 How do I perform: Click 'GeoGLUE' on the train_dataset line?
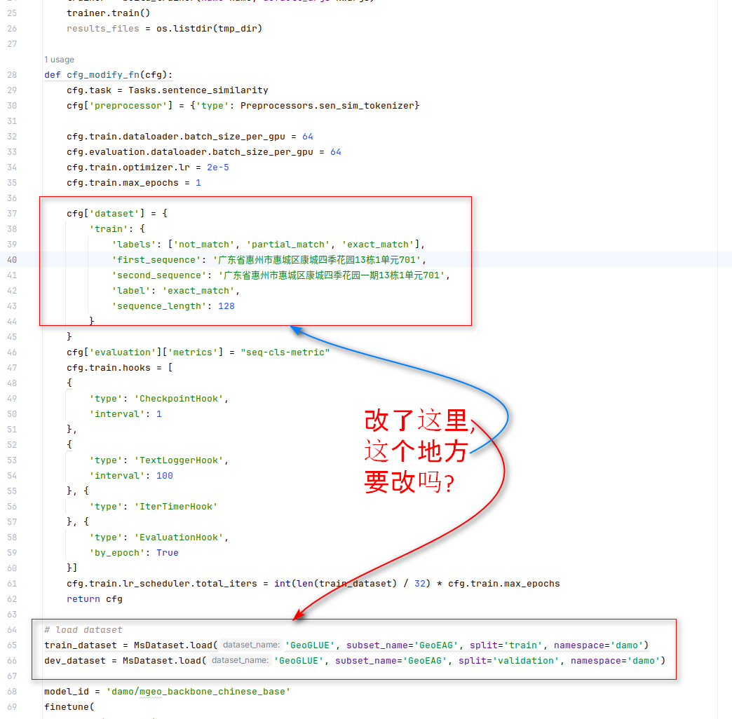[x=310, y=645]
